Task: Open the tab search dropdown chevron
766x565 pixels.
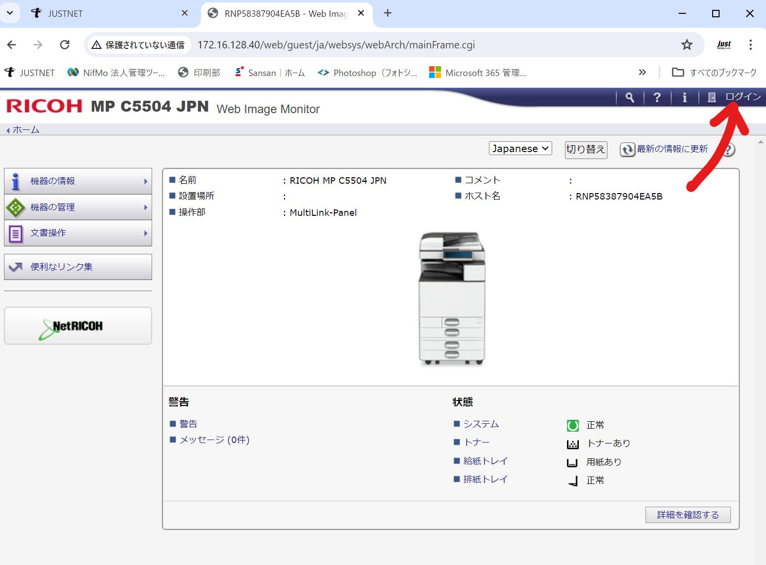Action: (10, 13)
